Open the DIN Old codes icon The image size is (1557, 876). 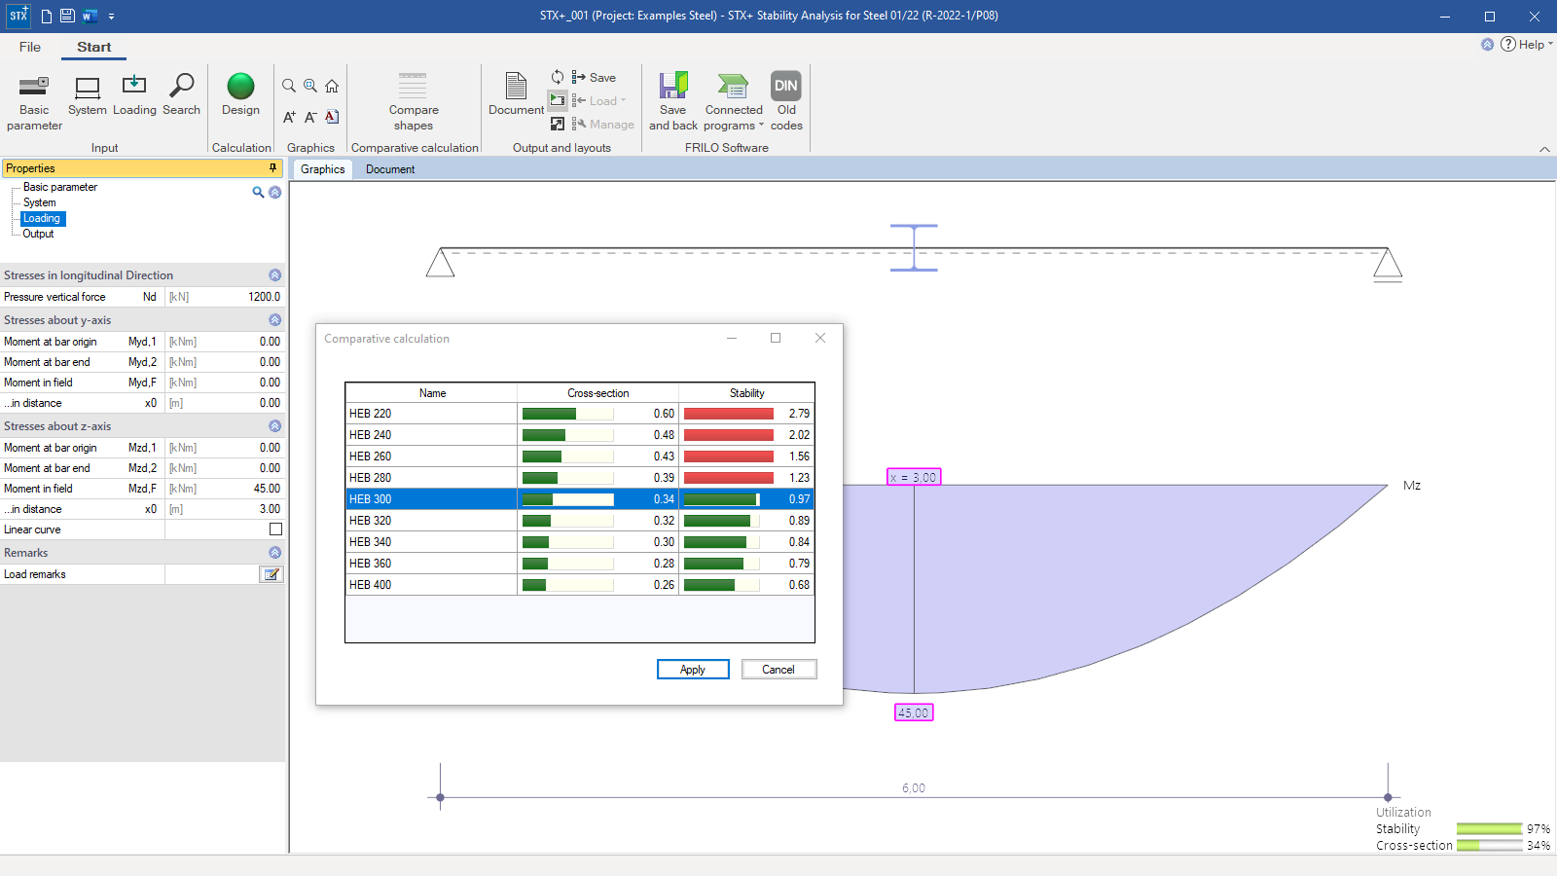pyautogui.click(x=786, y=101)
